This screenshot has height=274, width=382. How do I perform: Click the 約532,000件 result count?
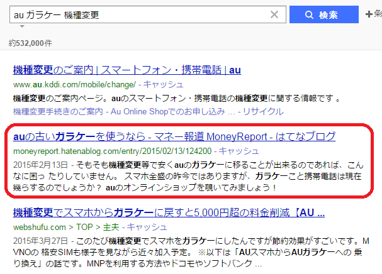click(x=30, y=43)
